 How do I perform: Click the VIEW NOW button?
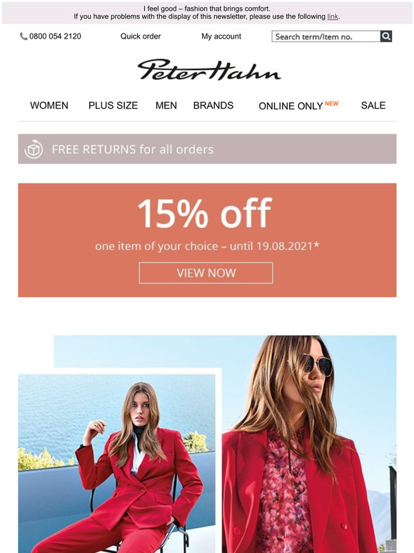(206, 273)
